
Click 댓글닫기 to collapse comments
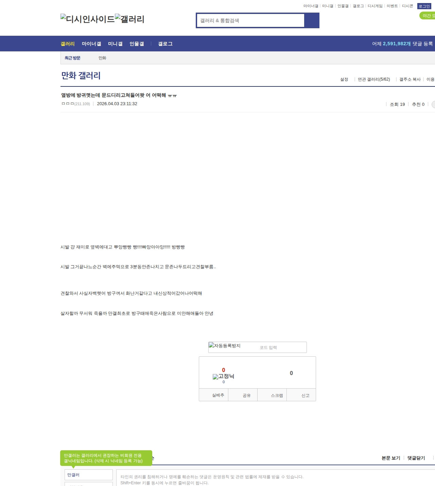coord(416,458)
